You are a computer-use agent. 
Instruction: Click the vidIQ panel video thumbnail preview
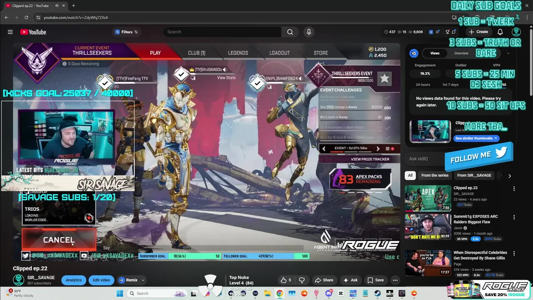coord(430,131)
